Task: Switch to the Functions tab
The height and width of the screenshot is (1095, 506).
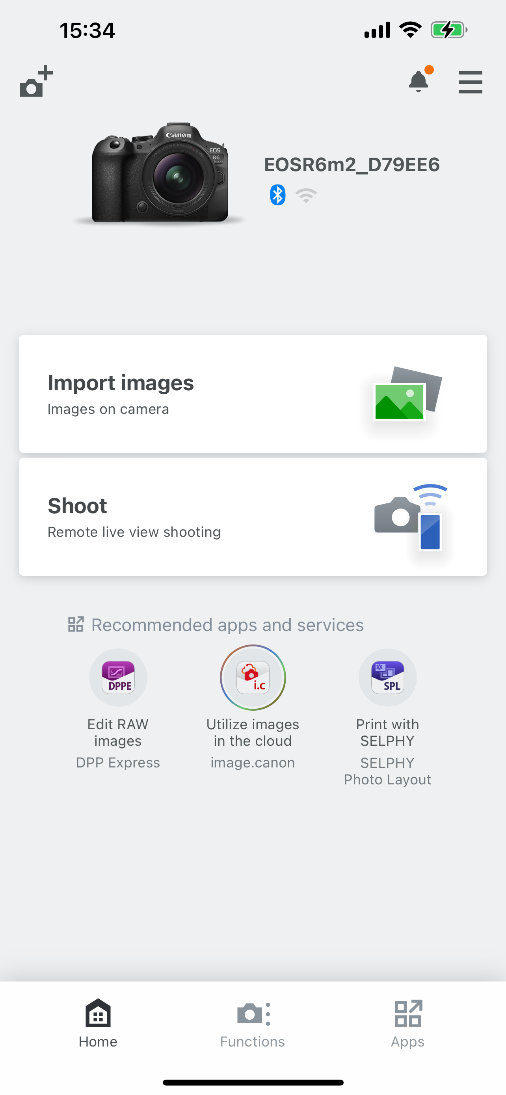Action: 253,1024
